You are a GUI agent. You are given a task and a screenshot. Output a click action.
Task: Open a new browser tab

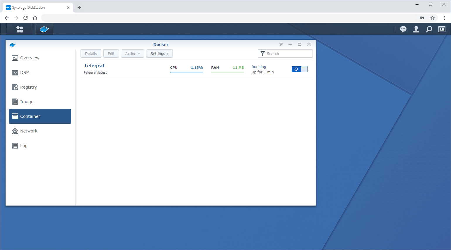[79, 8]
